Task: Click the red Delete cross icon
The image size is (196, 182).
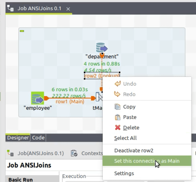Action: (118, 127)
